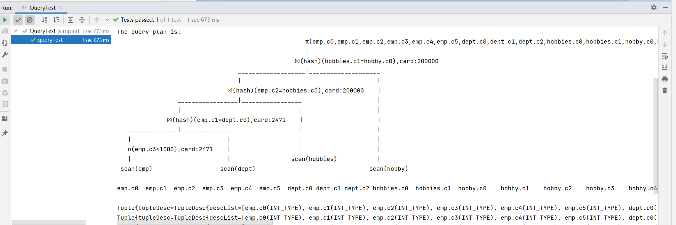Viewport: 676px width, 225px height.
Task: Open the wrench settings icon in the left sidebar
Action: click(5, 55)
